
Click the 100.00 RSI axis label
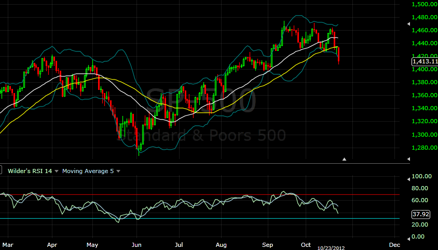click(x=422, y=176)
